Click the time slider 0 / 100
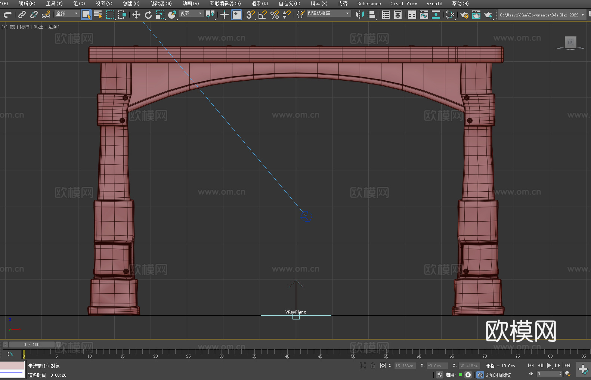Viewport: 591px width, 380px height. click(32, 345)
